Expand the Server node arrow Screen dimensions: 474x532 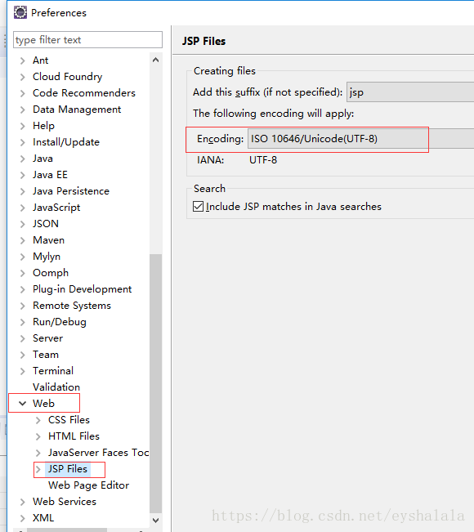pos(22,338)
